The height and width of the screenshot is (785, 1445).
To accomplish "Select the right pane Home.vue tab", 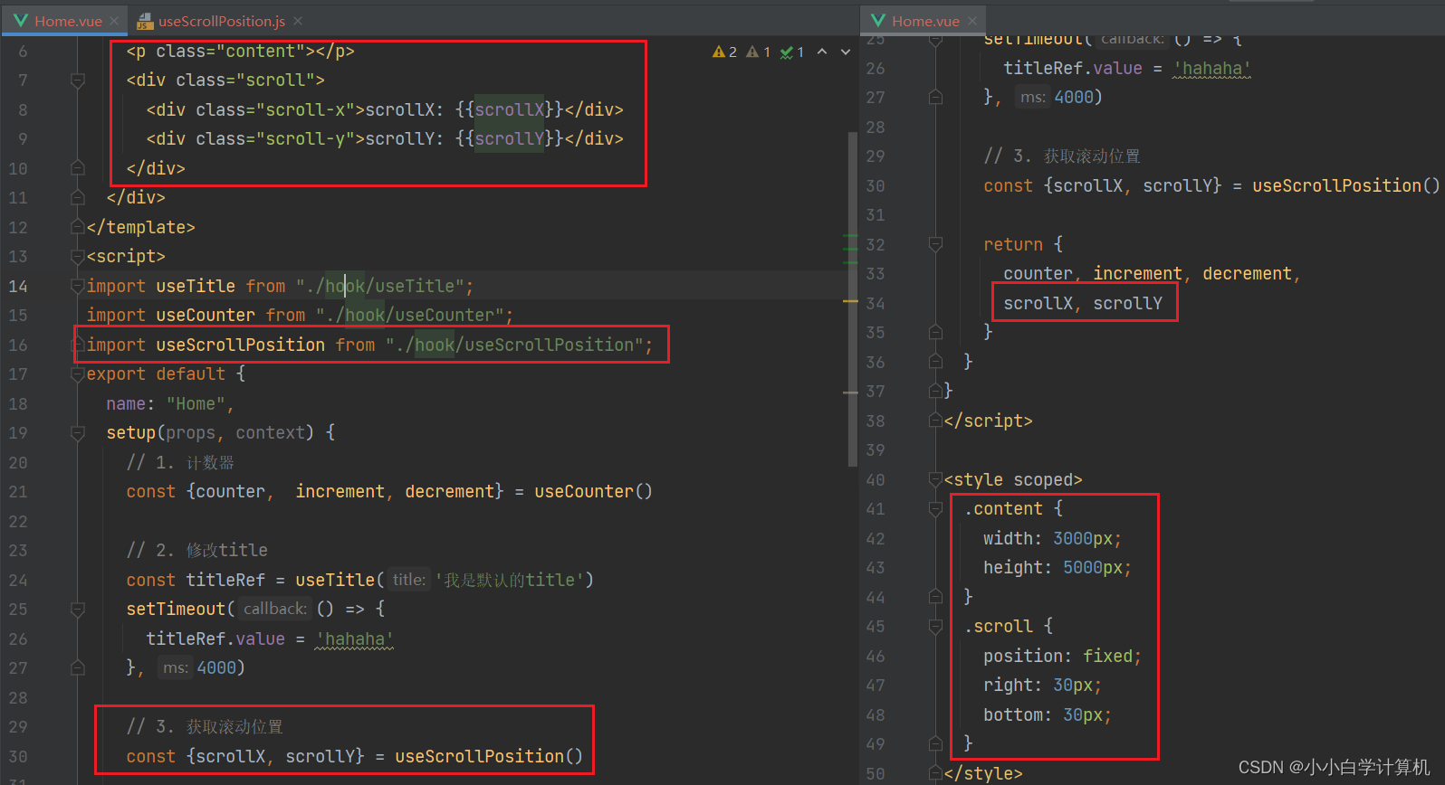I will (925, 21).
